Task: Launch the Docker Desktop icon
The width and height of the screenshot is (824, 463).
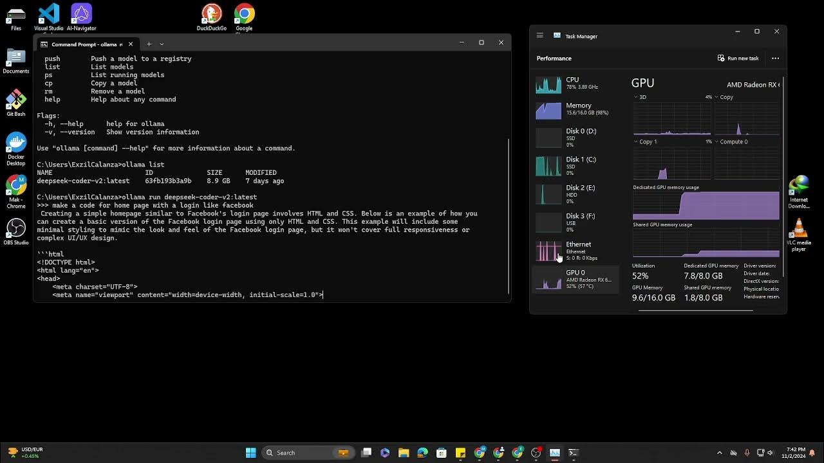Action: (x=16, y=149)
